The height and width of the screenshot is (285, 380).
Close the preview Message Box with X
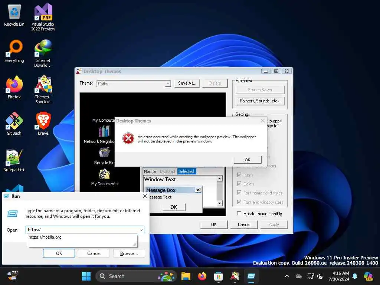tap(198, 190)
